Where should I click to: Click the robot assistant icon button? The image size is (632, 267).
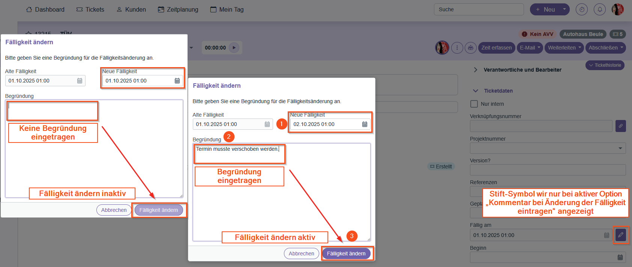click(471, 48)
